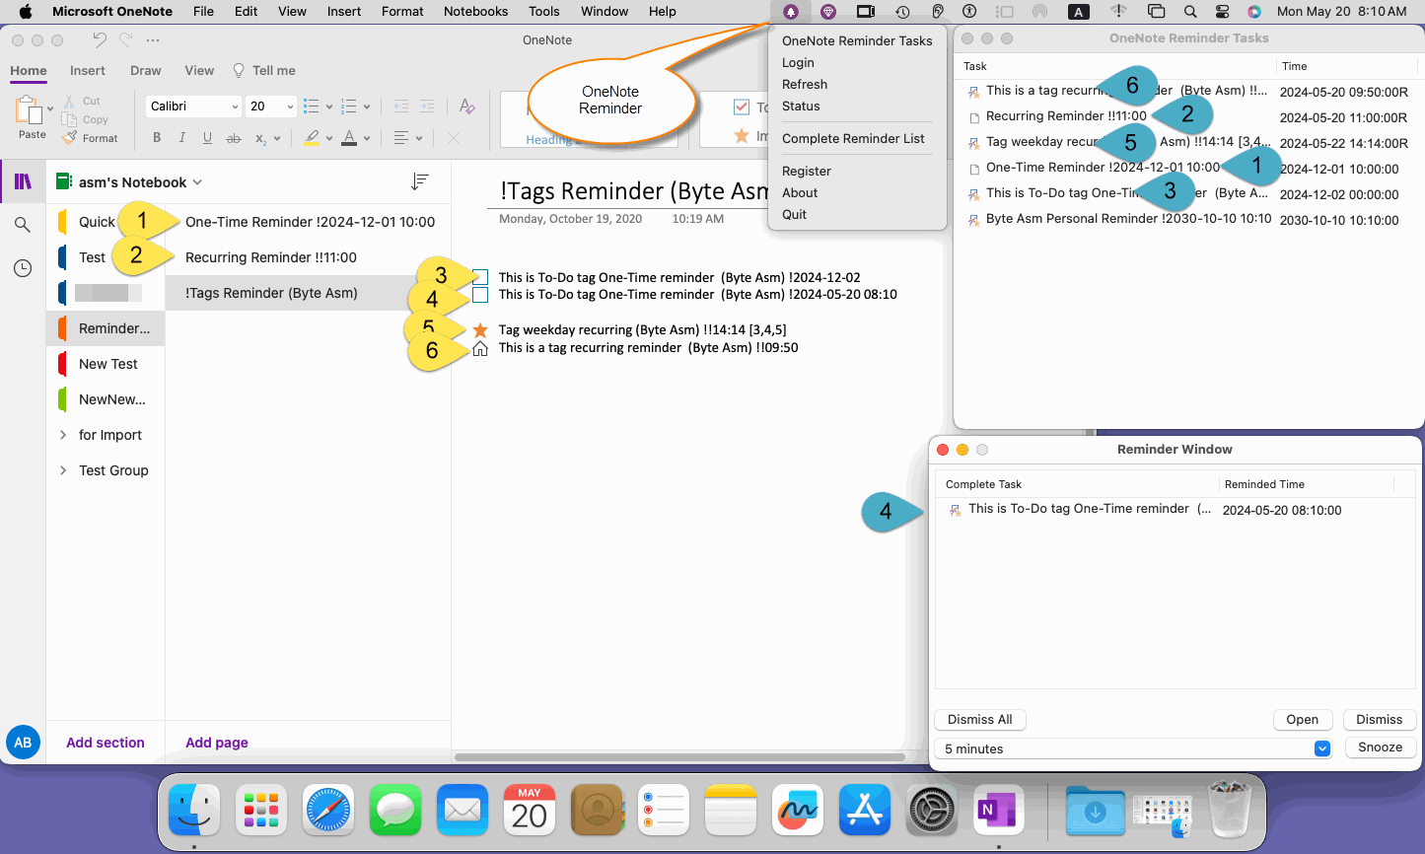Check the To-Do box for !2024-05-20 08:10 reminder
The height and width of the screenshot is (854, 1425).
coord(480,295)
